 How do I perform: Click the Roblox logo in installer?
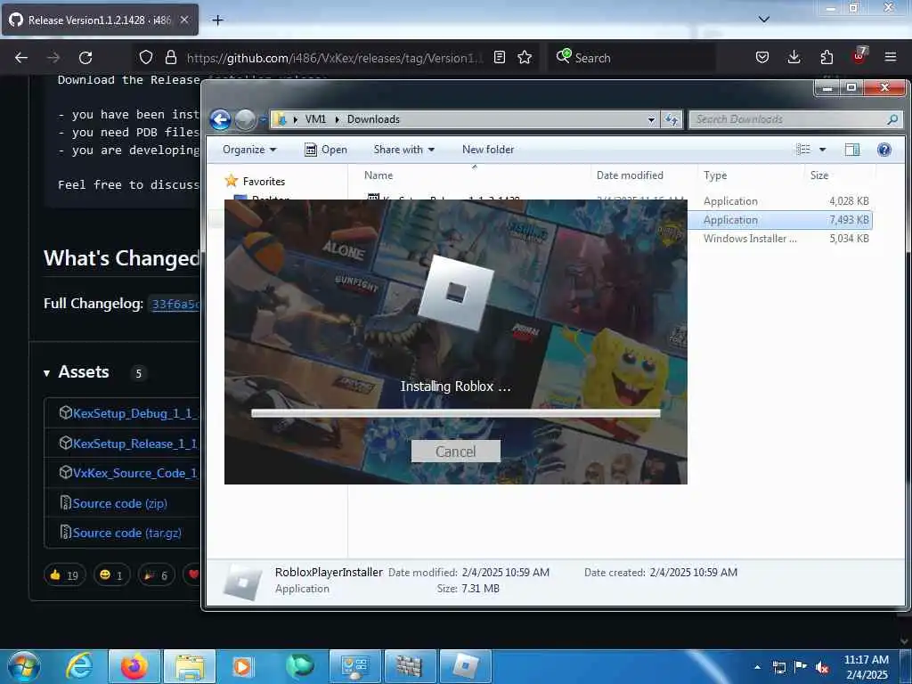coord(456,292)
